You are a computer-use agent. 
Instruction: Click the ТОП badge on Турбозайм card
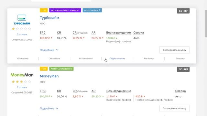tap(44, 10)
